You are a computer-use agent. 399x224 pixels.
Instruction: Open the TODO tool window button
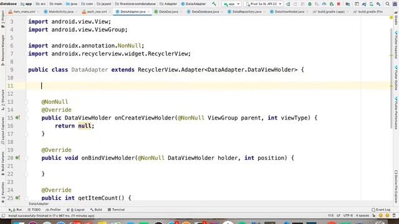pyautogui.click(x=34, y=210)
